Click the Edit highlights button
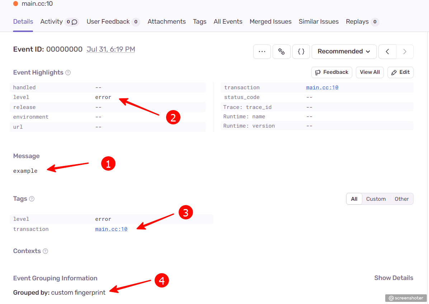 click(x=400, y=72)
